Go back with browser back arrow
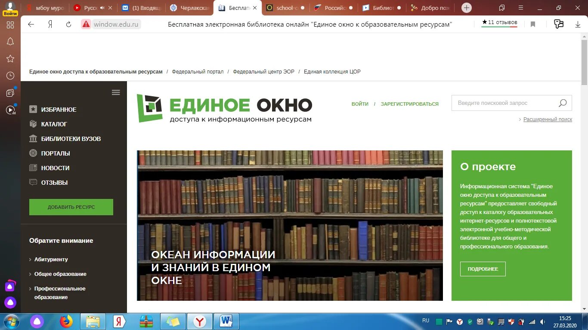The height and width of the screenshot is (330, 588). [x=31, y=24]
